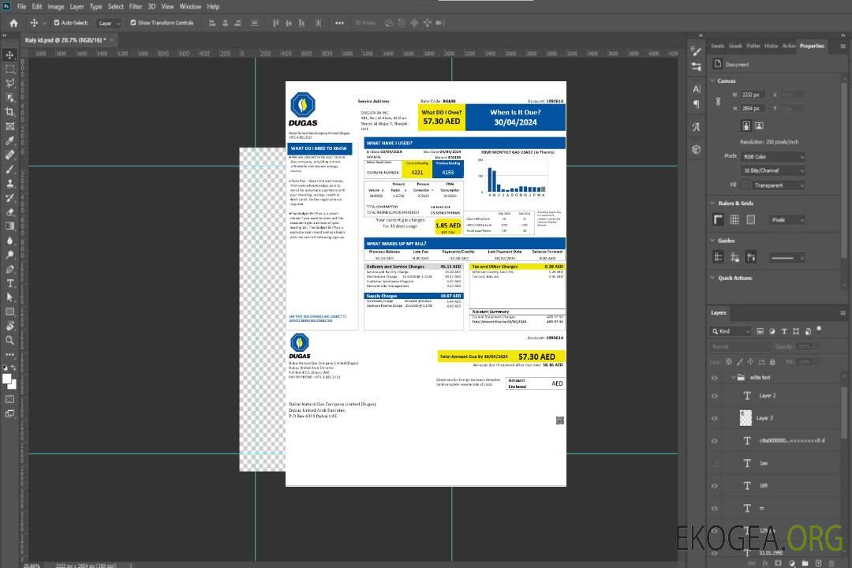Click the three-dots more options button
Screen dimensions: 852x568
(339, 23)
